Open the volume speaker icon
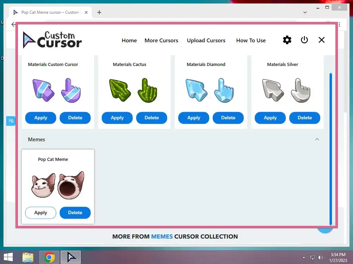Image resolution: width=353 pixels, height=264 pixels. tap(321, 257)
